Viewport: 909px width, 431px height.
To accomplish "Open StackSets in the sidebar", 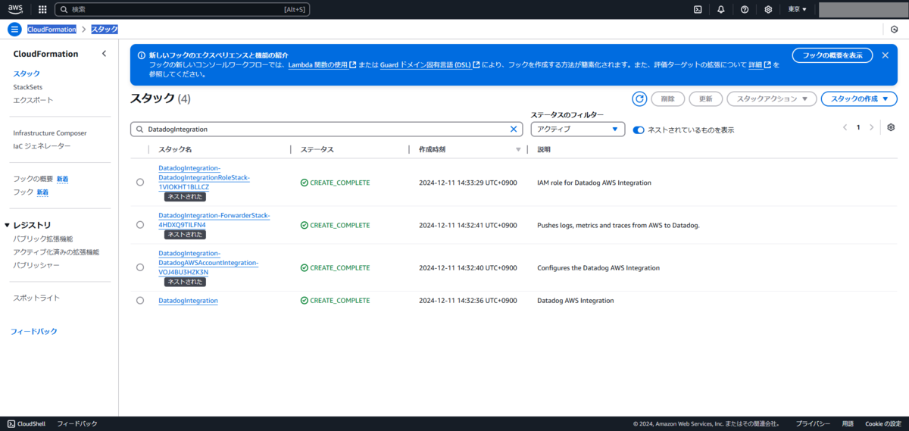I will [x=28, y=87].
